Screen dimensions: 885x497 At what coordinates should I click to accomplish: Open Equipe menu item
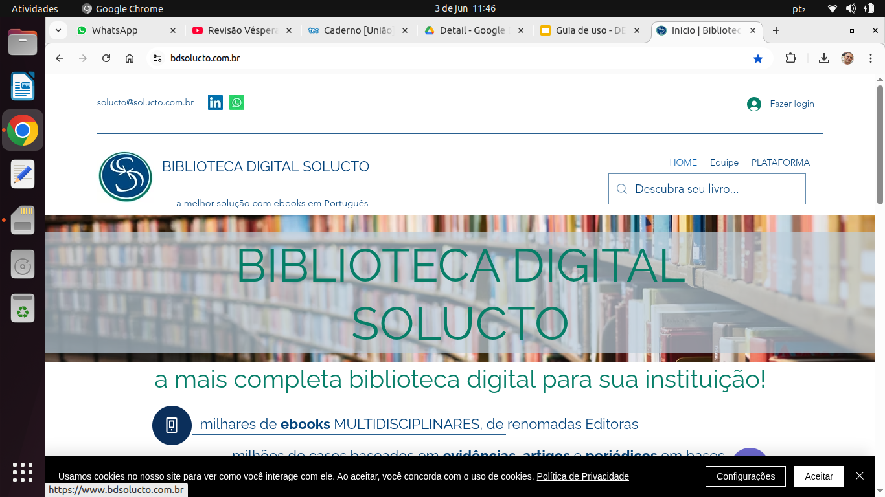724,162
